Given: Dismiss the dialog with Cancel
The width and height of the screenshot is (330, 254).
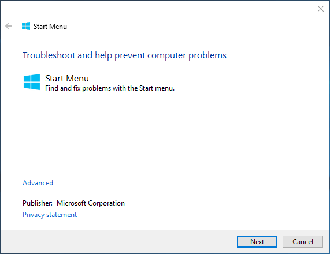Looking at the screenshot, I should [303, 242].
